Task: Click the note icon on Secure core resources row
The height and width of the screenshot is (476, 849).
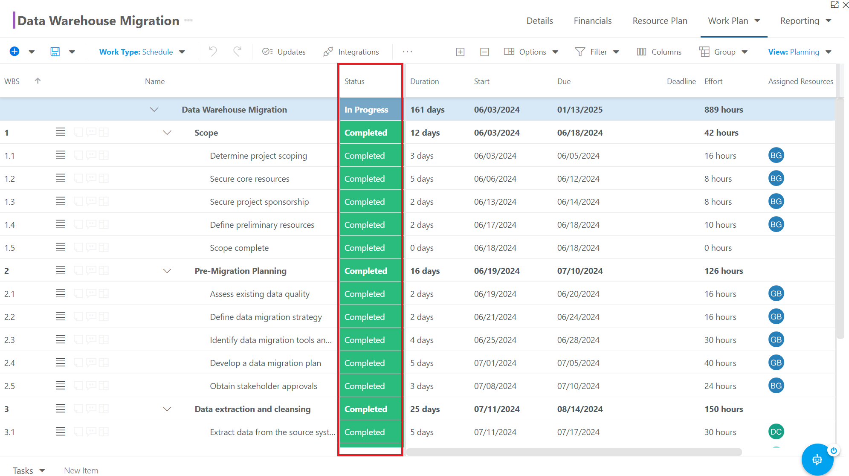Action: pyautogui.click(x=78, y=179)
